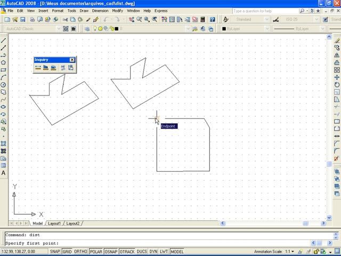Click Region/Mass Properties in Inquiry toolbar
This screenshot has width=341, height=256.
coord(53,68)
